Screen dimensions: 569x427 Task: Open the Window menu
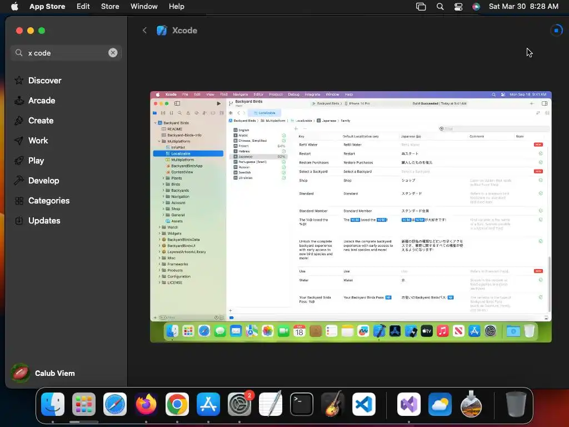point(144,6)
